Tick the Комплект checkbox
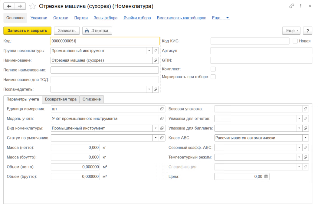 (x=213, y=69)
